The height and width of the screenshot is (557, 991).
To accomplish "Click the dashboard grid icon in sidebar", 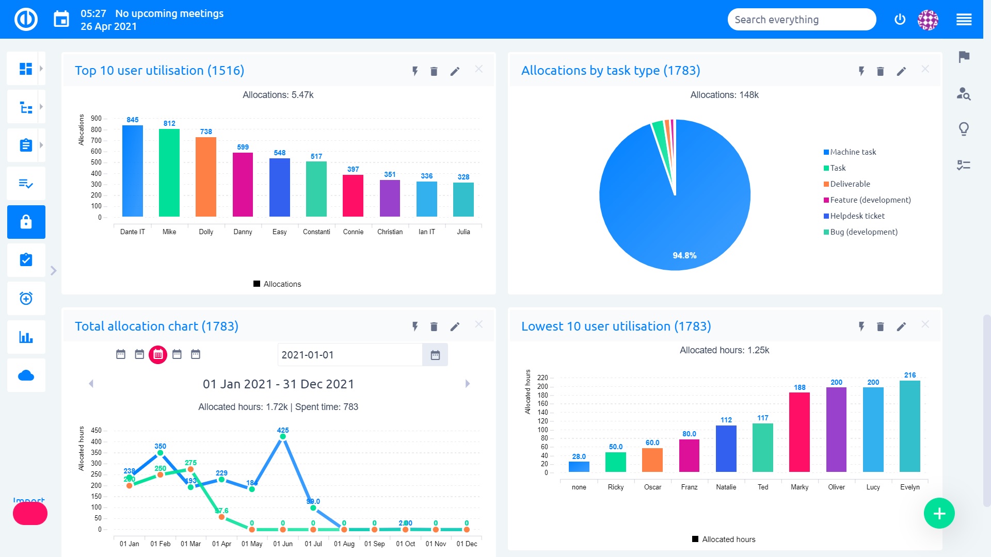I will 26,71.
